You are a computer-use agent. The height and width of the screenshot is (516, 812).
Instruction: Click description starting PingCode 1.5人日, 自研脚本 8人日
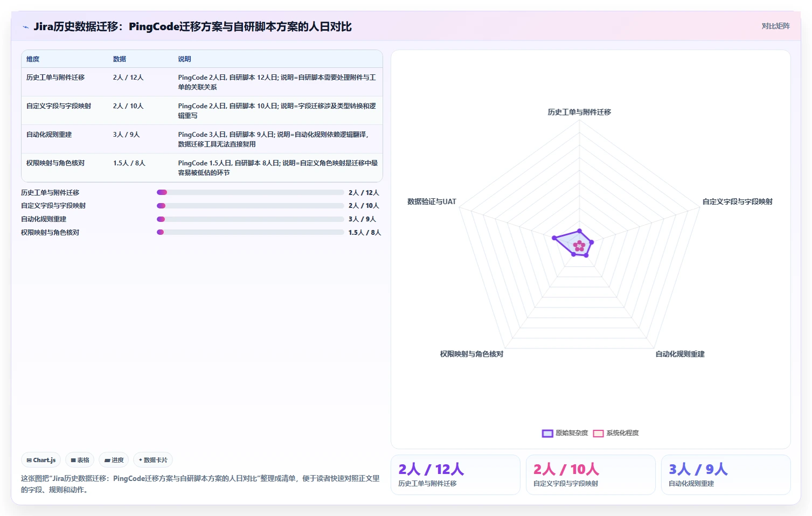[x=278, y=168]
